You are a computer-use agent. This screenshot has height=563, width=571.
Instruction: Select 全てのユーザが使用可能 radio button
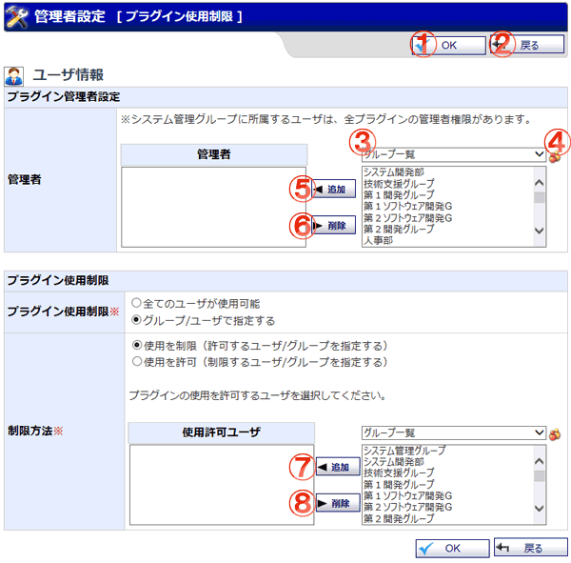pos(136,303)
